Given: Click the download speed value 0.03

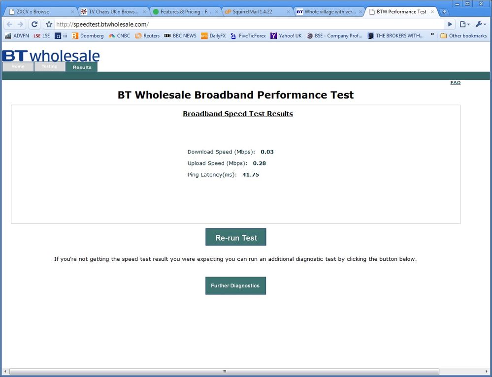Looking at the screenshot, I should click(267, 152).
